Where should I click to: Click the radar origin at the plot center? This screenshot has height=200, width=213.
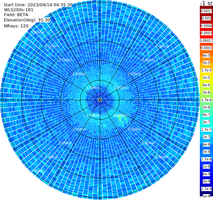pyautogui.click(x=100, y=100)
